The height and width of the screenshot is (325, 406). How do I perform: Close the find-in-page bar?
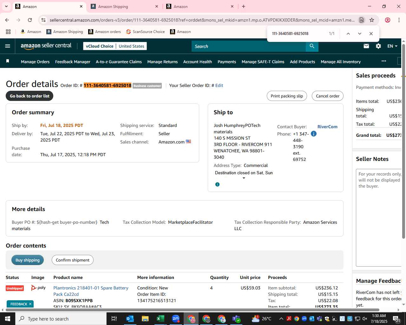pos(371,34)
